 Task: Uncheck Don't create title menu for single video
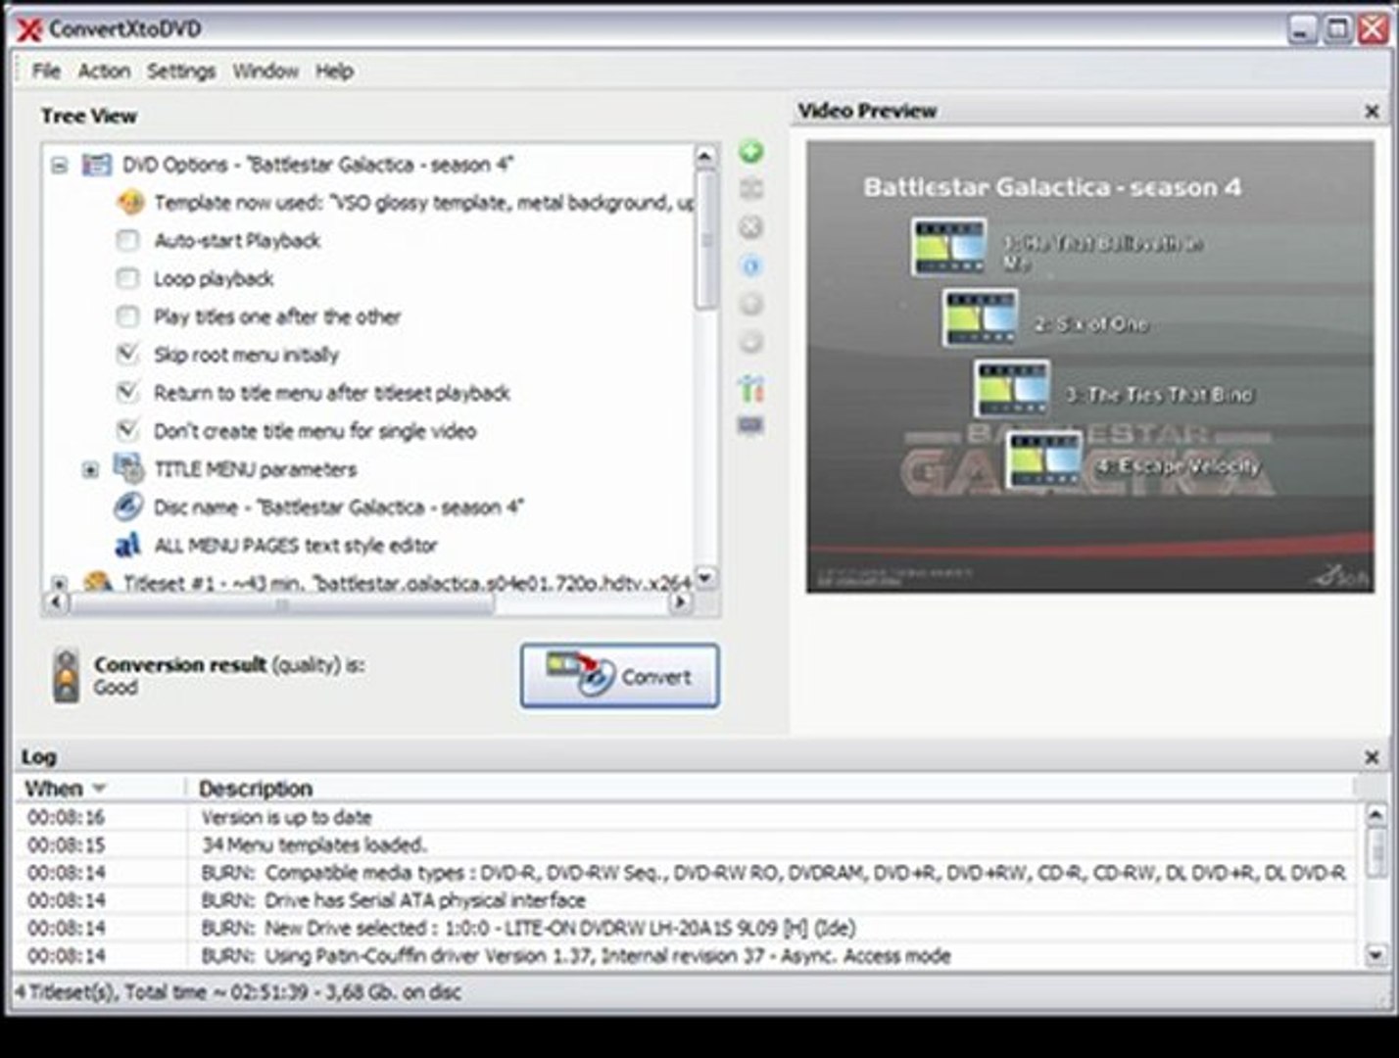click(x=127, y=431)
